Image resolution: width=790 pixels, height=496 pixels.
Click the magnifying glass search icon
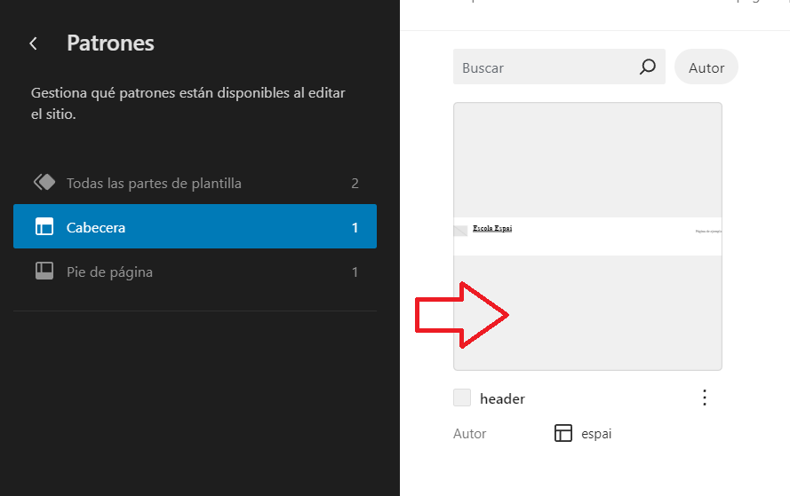point(648,67)
